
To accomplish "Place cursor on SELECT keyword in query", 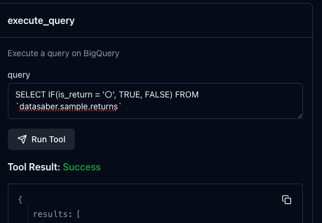I will click(x=31, y=94).
